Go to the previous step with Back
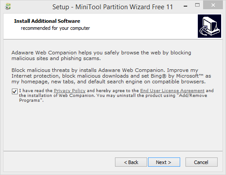The image size is (226, 175). (x=131, y=162)
